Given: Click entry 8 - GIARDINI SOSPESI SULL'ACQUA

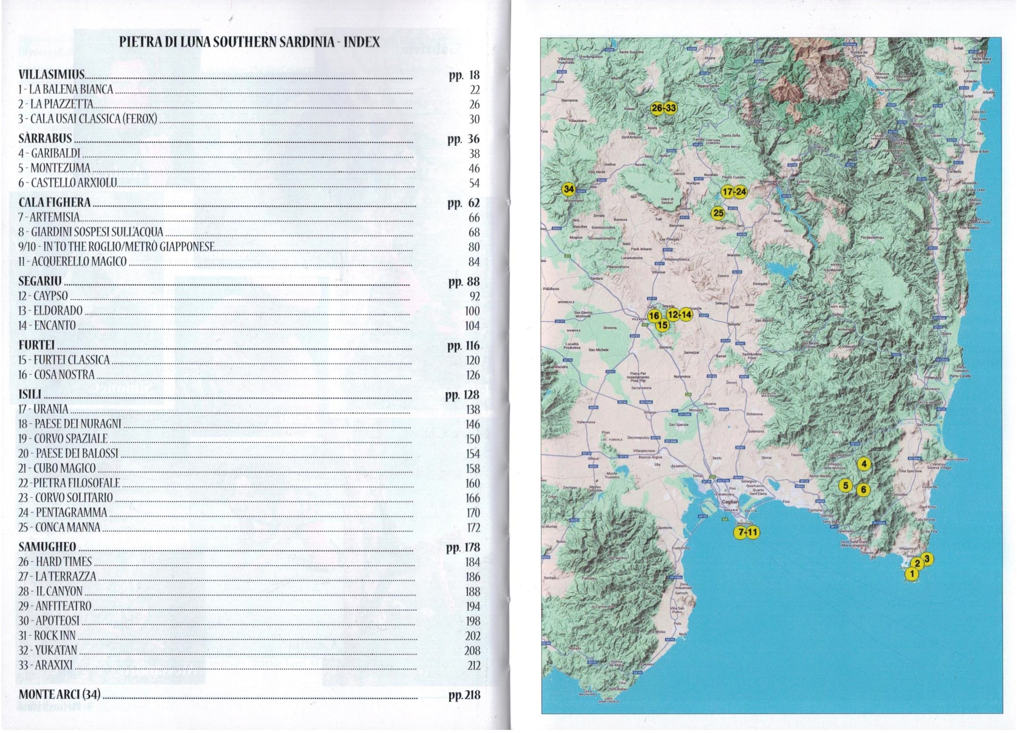Looking at the screenshot, I should pyautogui.click(x=91, y=232).
